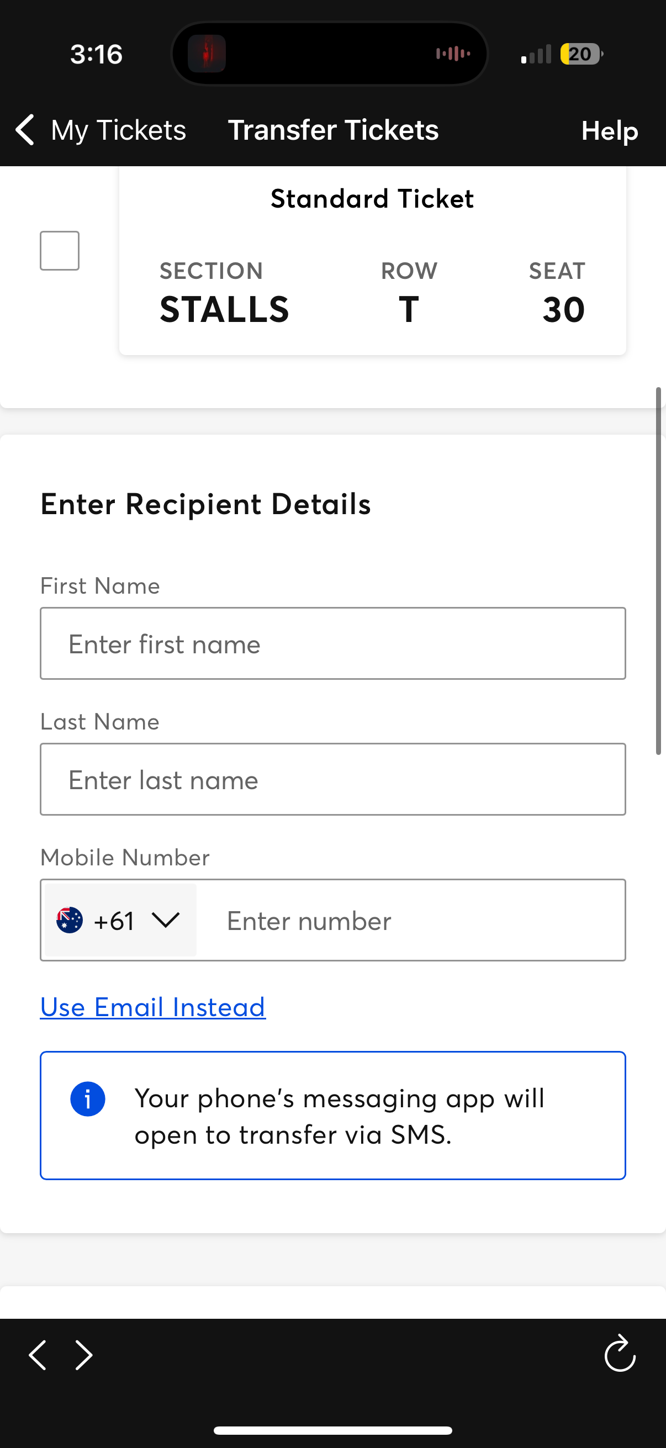Tap the Use Email Instead link
Image resolution: width=666 pixels, height=1448 pixels.
click(153, 1007)
